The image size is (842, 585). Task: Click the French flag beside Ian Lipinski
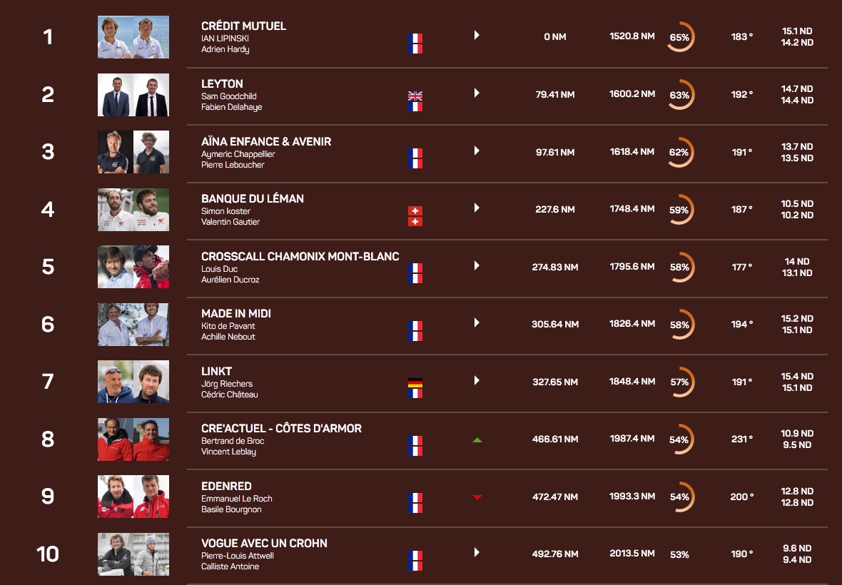coord(415,39)
